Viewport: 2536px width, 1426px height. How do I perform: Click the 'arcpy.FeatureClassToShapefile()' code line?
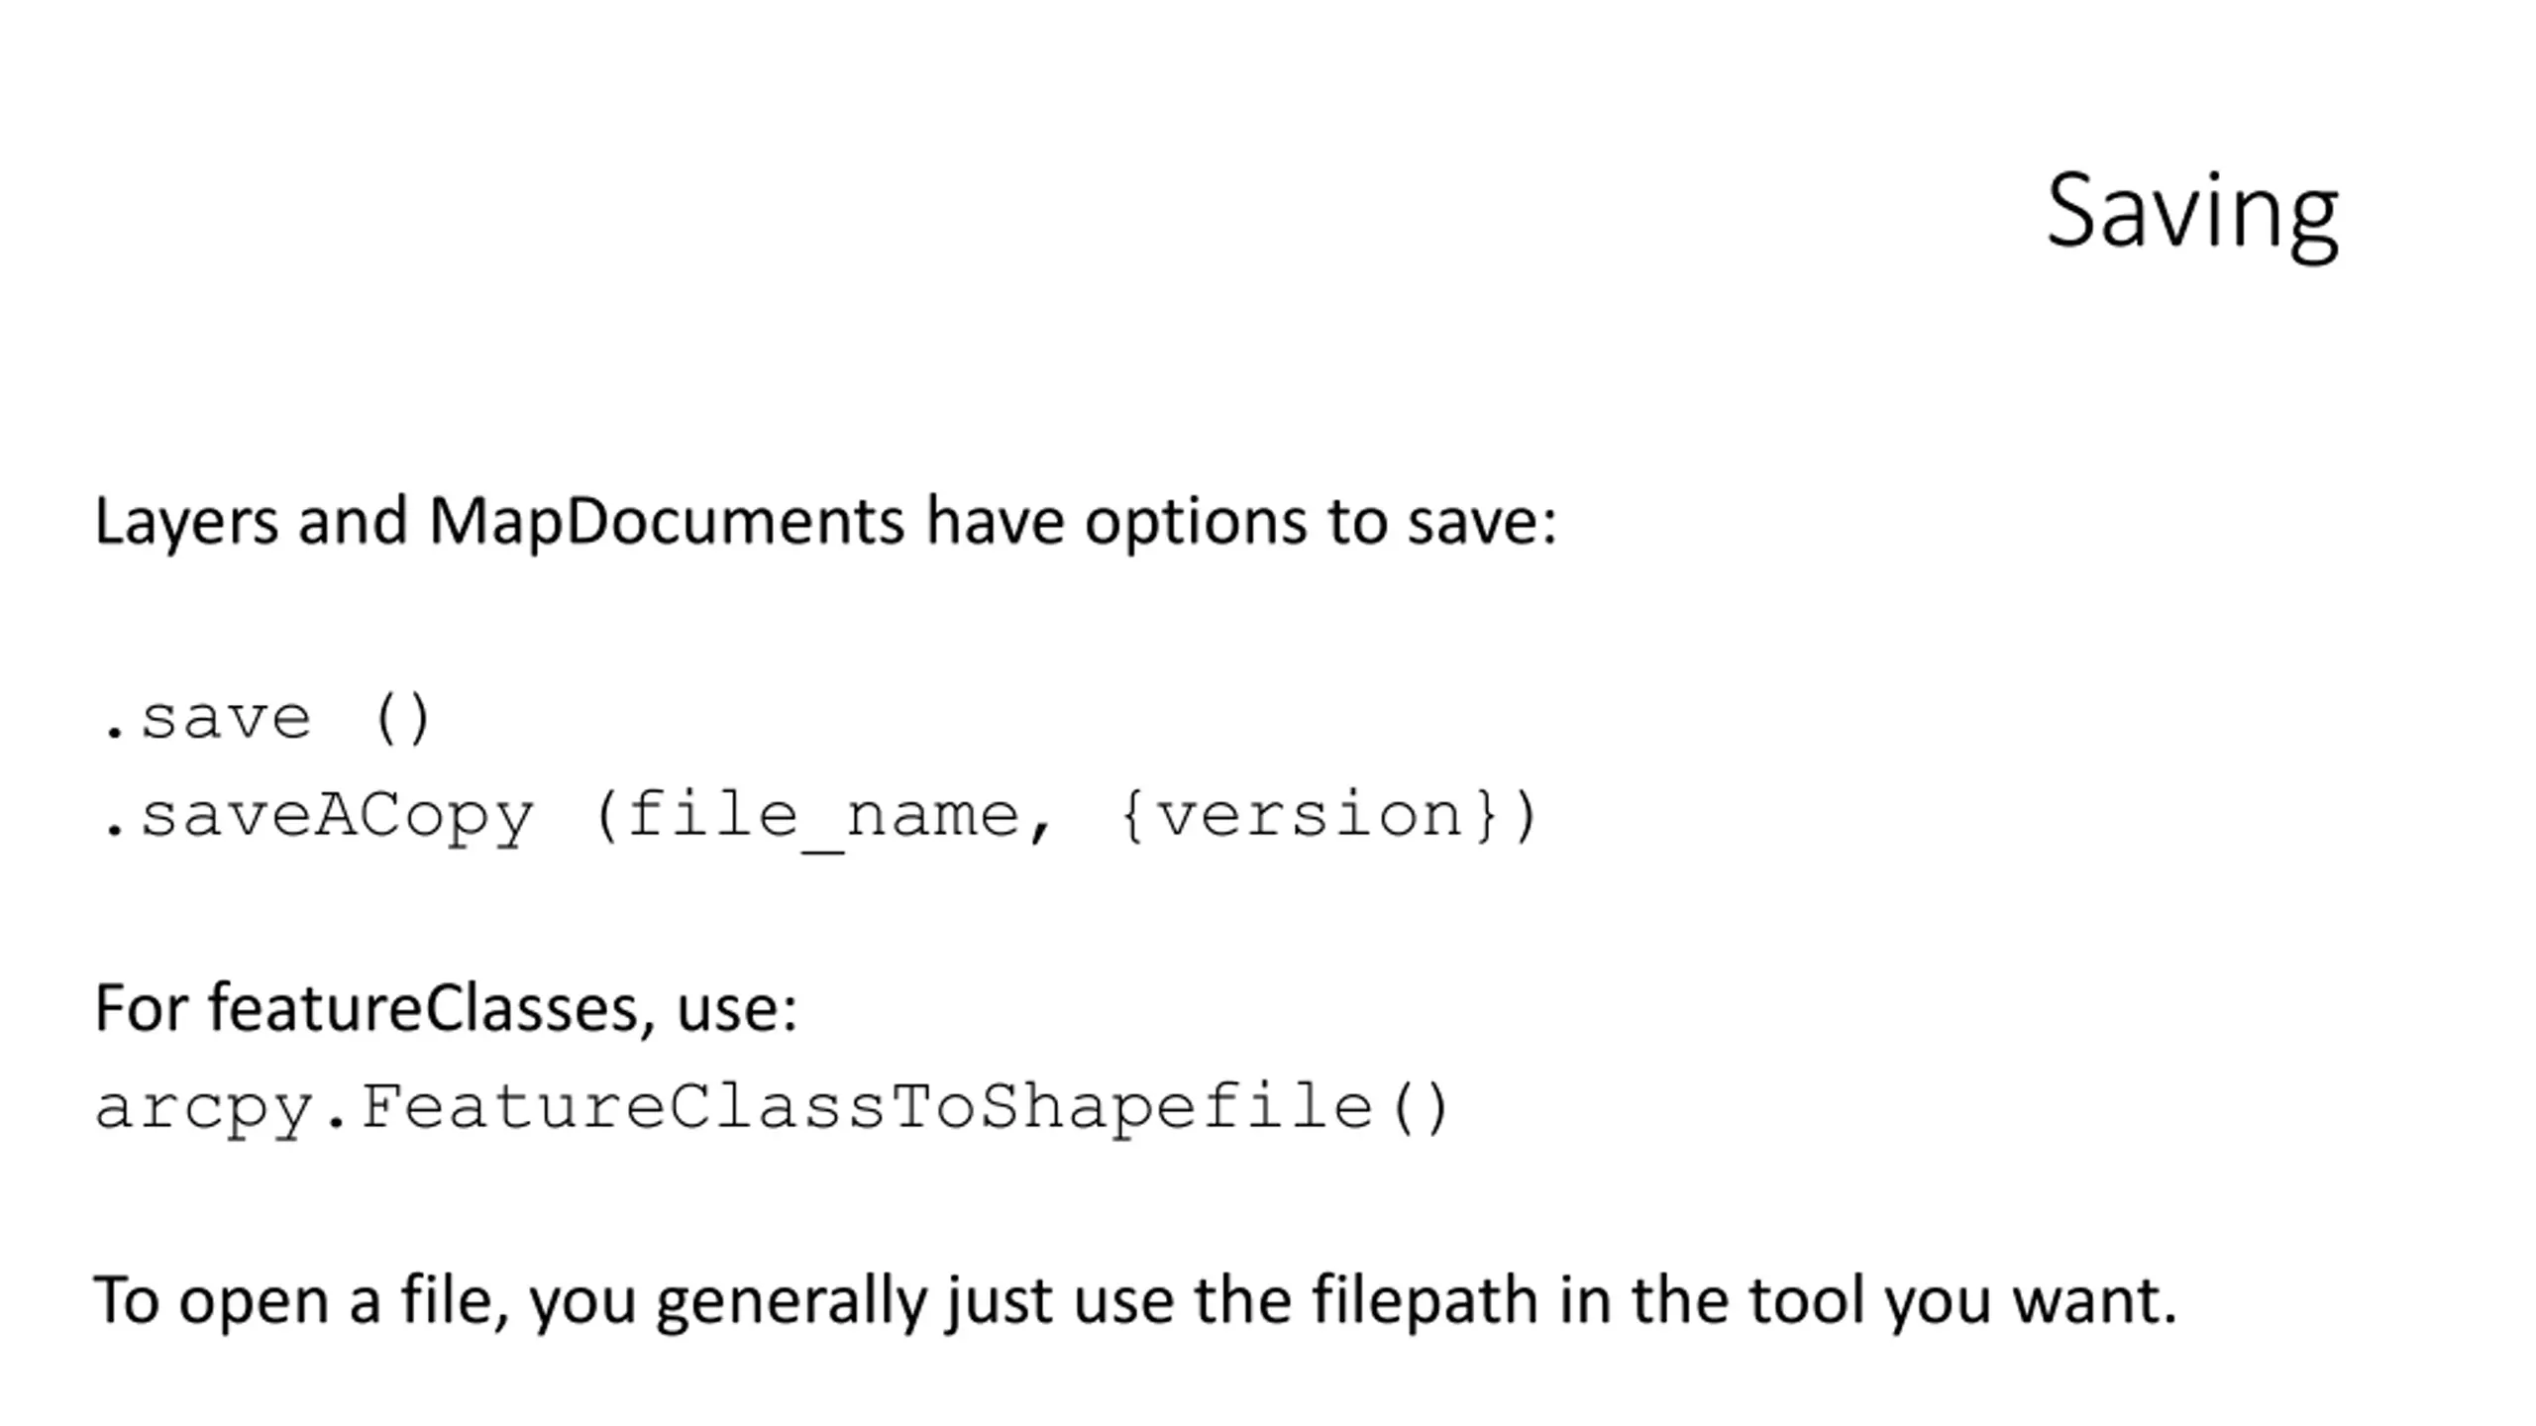pyautogui.click(x=773, y=1109)
